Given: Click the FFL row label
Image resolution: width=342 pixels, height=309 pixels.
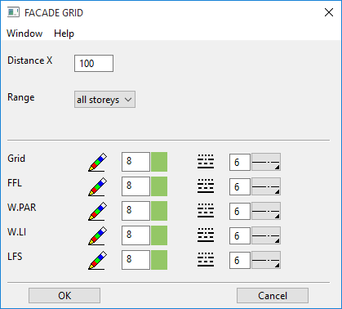Looking at the screenshot, I should 15,183.
